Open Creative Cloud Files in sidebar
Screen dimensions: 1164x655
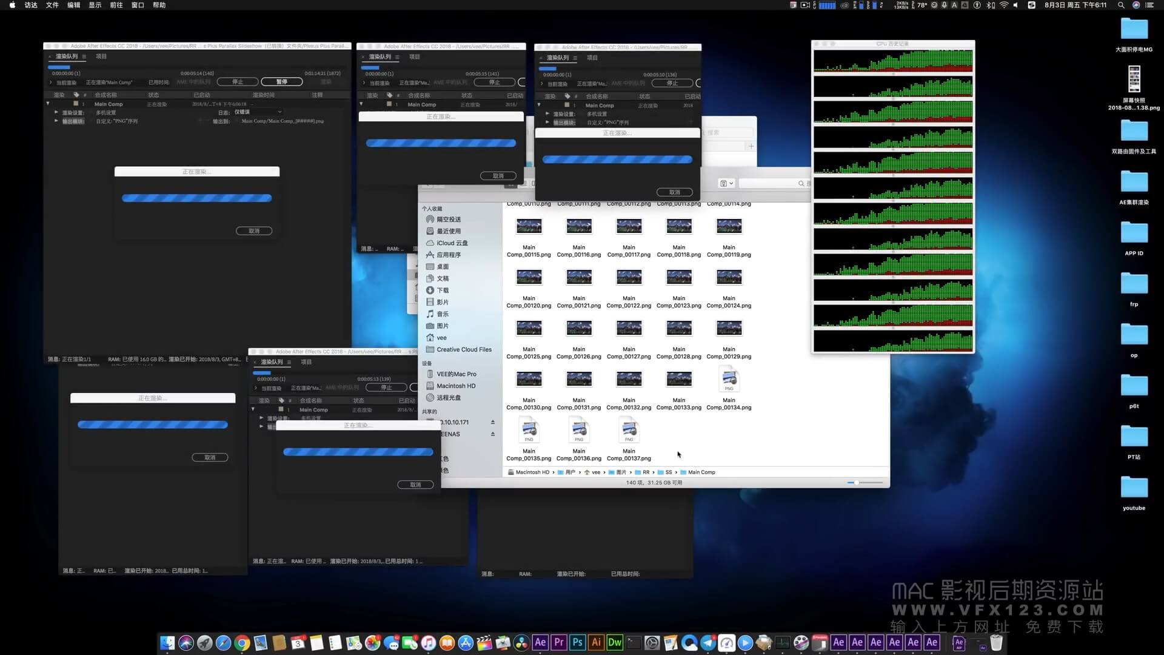[459, 350]
